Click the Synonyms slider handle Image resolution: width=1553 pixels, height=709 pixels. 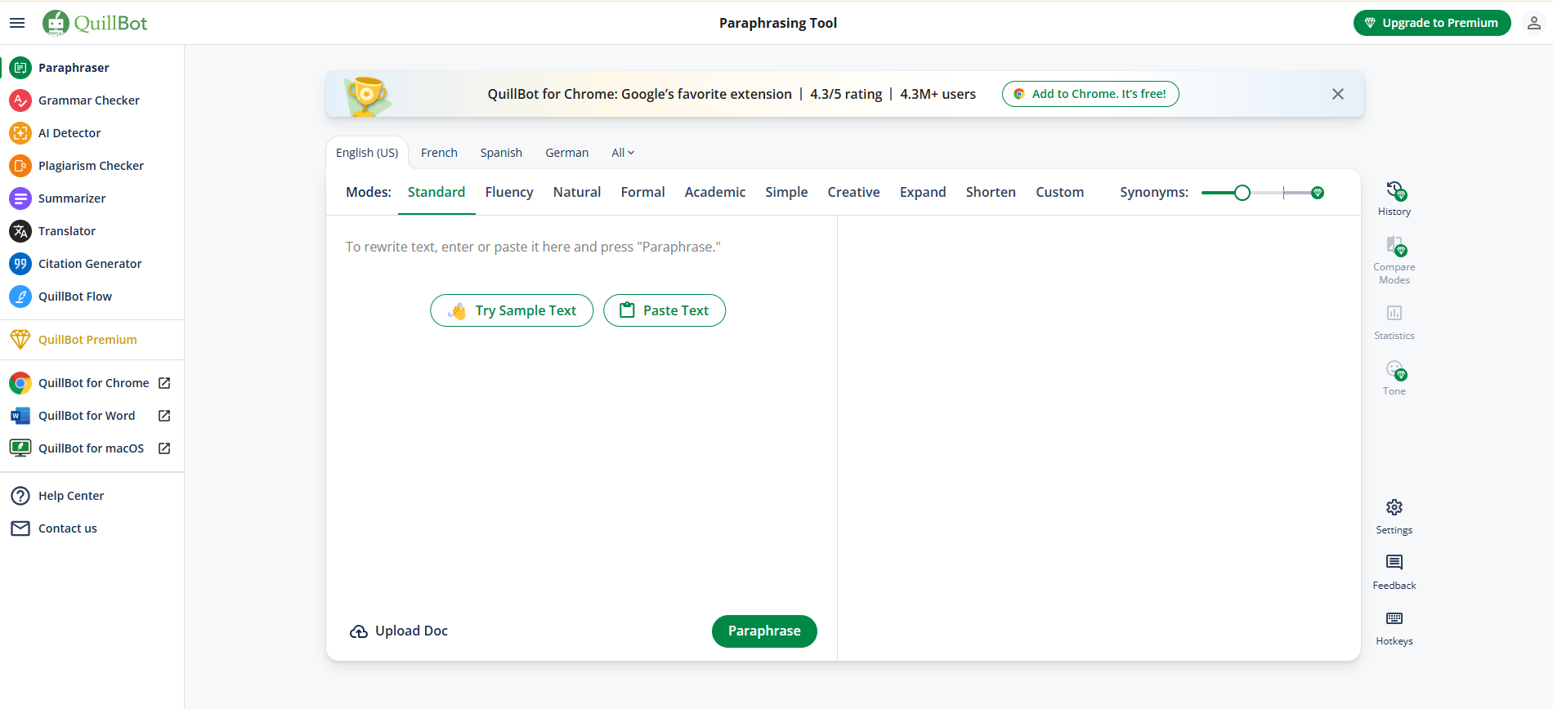[x=1242, y=193]
